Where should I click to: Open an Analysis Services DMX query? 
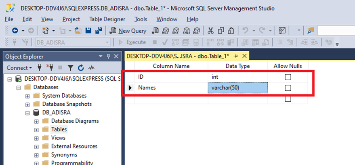176,31
